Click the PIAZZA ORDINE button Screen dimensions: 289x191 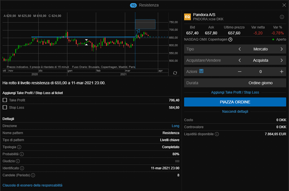point(235,102)
